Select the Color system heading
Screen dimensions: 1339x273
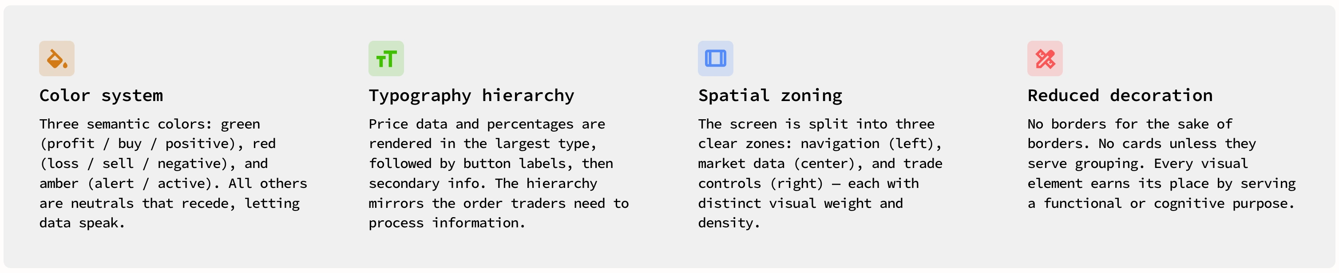[101, 95]
